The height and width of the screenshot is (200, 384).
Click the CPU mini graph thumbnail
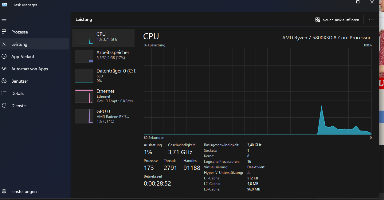click(84, 38)
